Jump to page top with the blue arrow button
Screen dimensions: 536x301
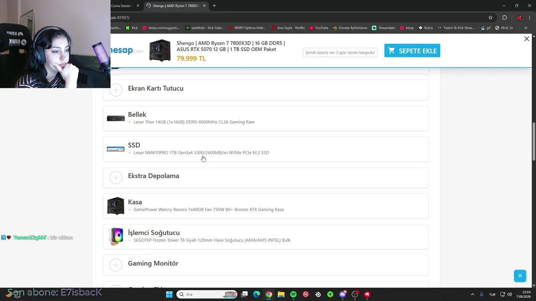pos(520,276)
